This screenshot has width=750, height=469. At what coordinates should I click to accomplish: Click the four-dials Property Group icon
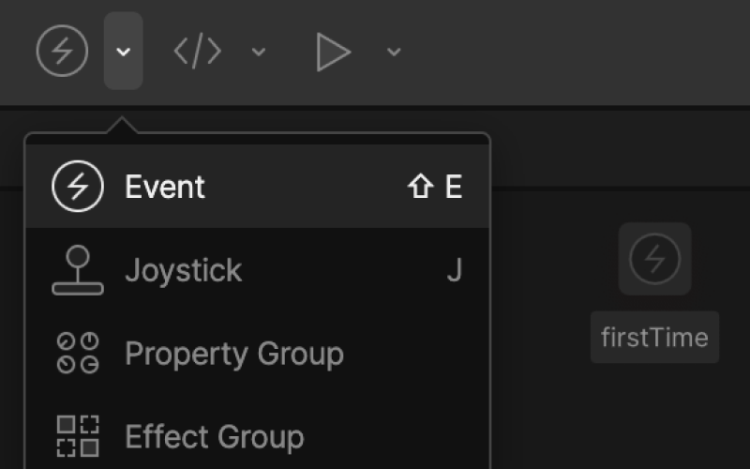pyautogui.click(x=78, y=354)
